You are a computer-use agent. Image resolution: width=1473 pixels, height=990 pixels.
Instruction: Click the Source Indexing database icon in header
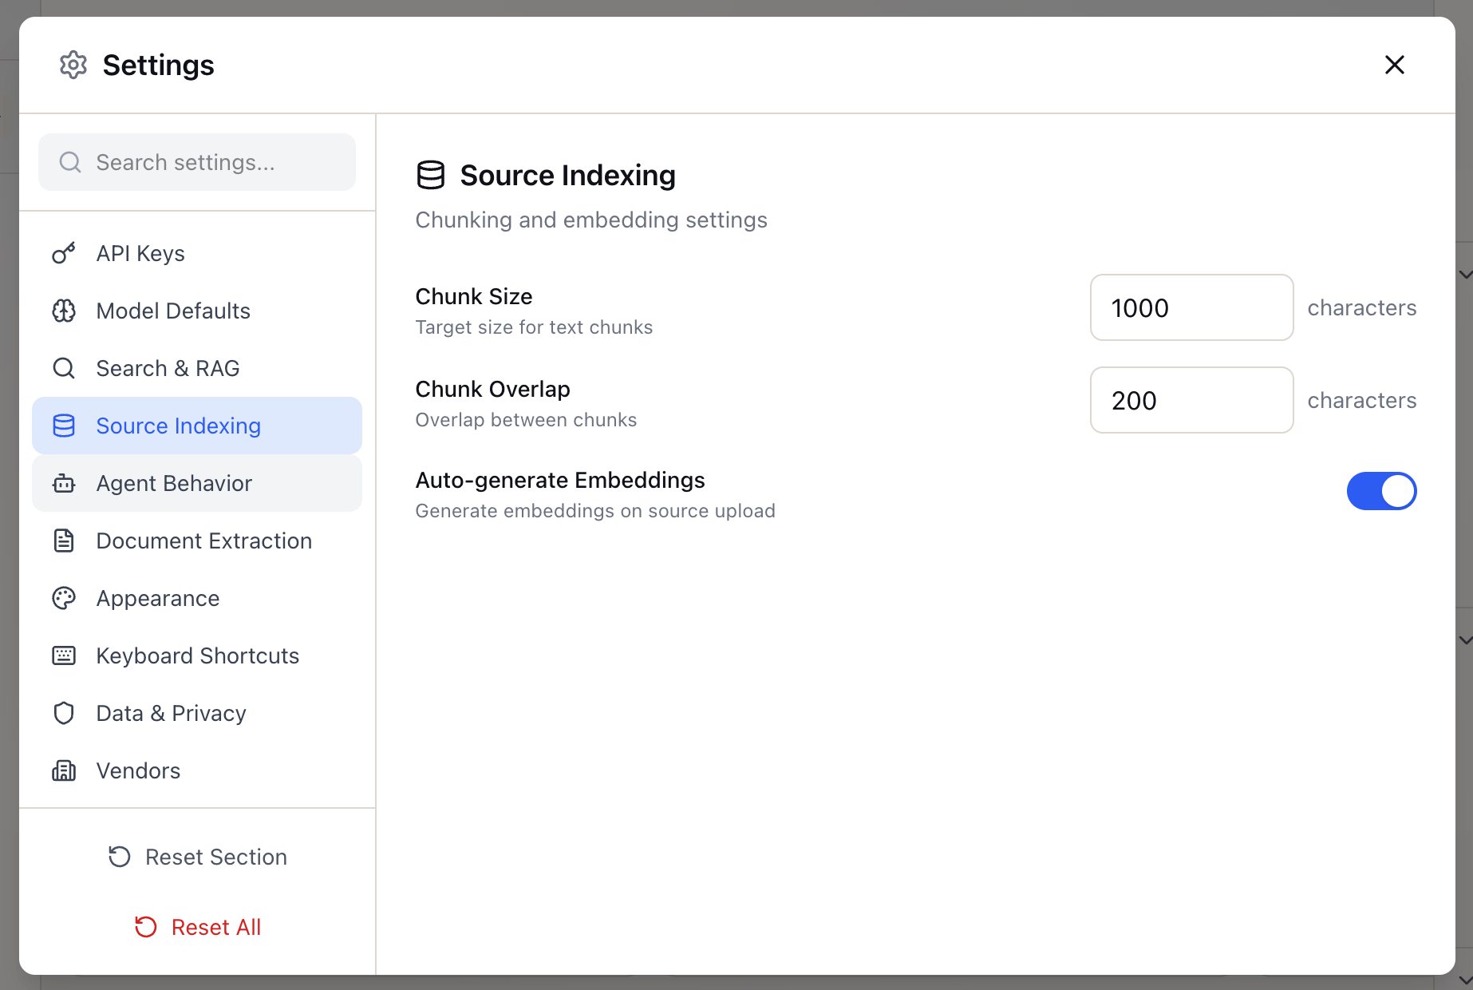pyautogui.click(x=431, y=175)
